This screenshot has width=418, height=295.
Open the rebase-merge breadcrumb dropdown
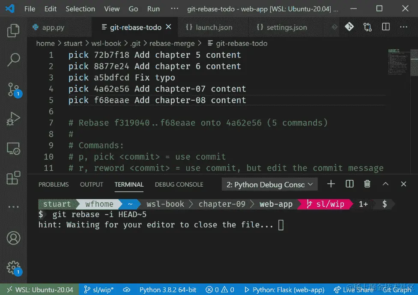(172, 43)
